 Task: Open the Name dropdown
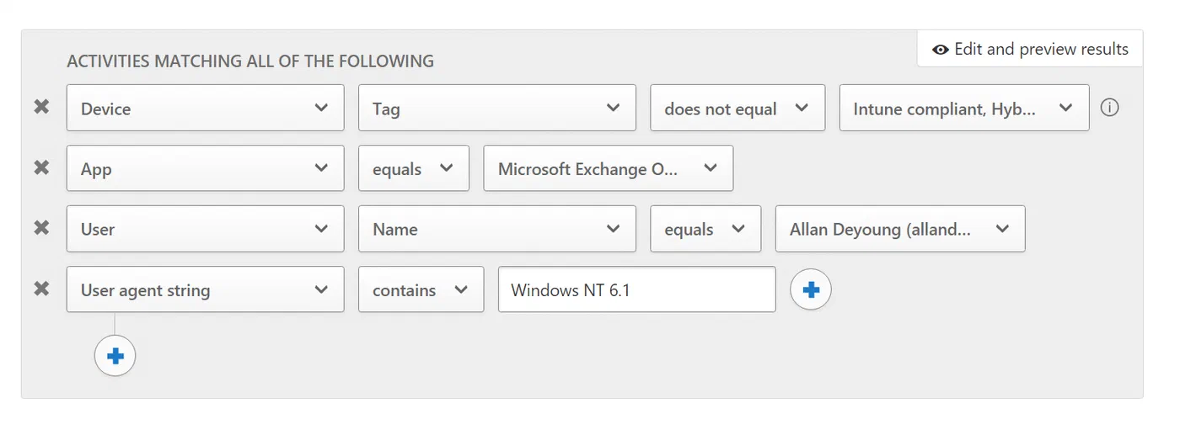point(497,229)
